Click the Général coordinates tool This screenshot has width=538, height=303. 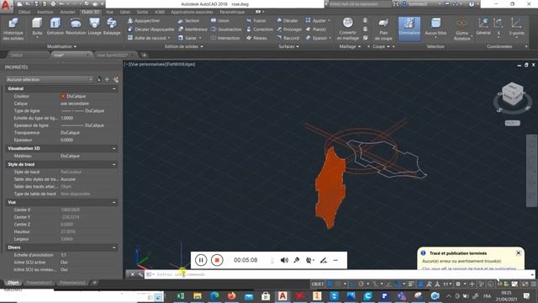pos(483,27)
